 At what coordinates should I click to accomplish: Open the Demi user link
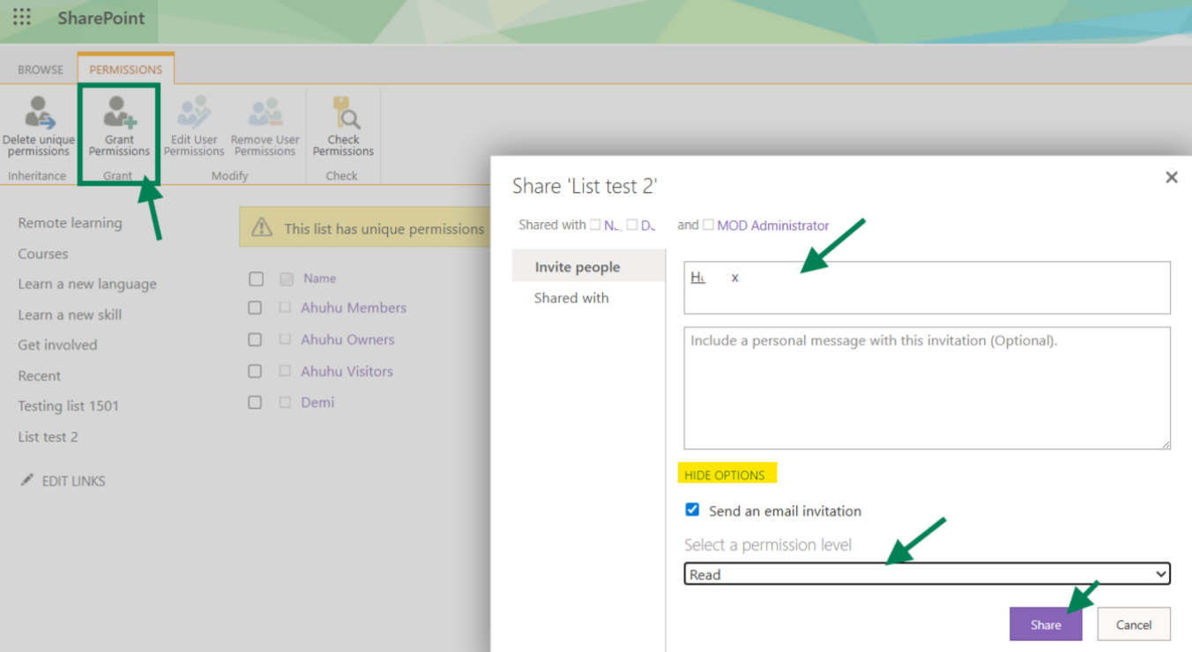point(317,402)
